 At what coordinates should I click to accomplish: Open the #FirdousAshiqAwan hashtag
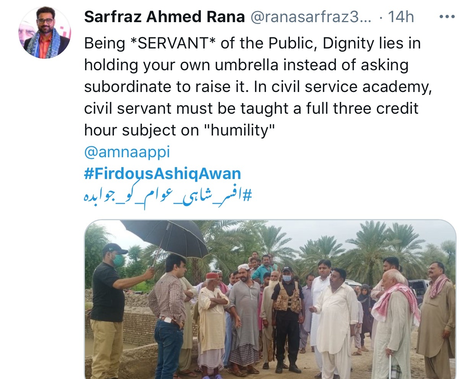point(163,174)
